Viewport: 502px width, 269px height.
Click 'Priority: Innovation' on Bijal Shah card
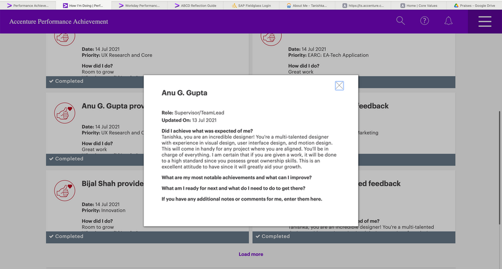pos(103,211)
